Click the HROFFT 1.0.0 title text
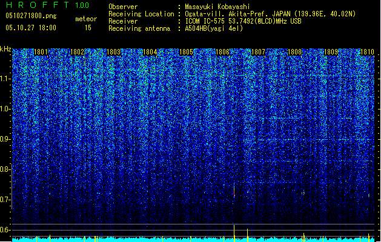This screenshot has width=381, height=242. [x=47, y=5]
